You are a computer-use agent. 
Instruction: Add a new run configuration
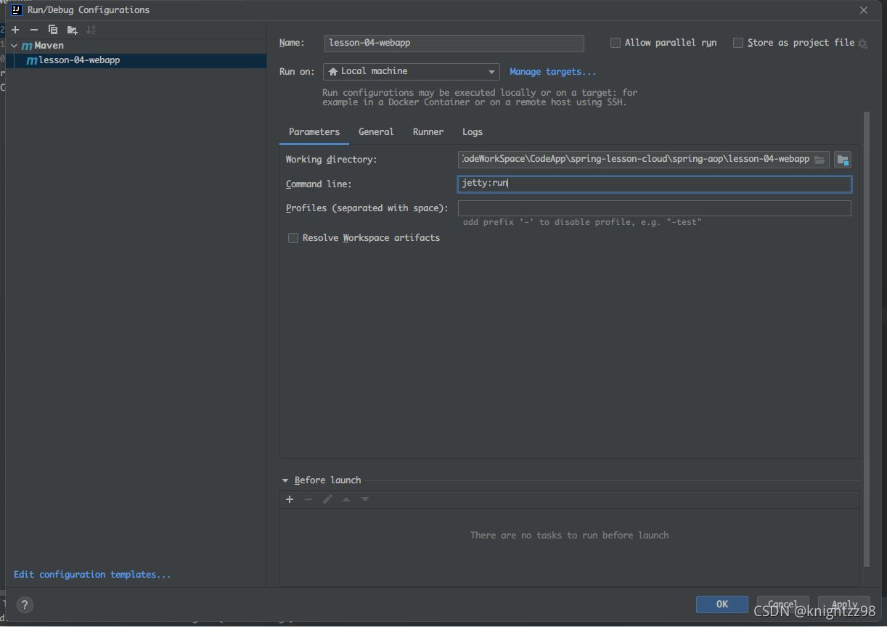pyautogui.click(x=15, y=30)
